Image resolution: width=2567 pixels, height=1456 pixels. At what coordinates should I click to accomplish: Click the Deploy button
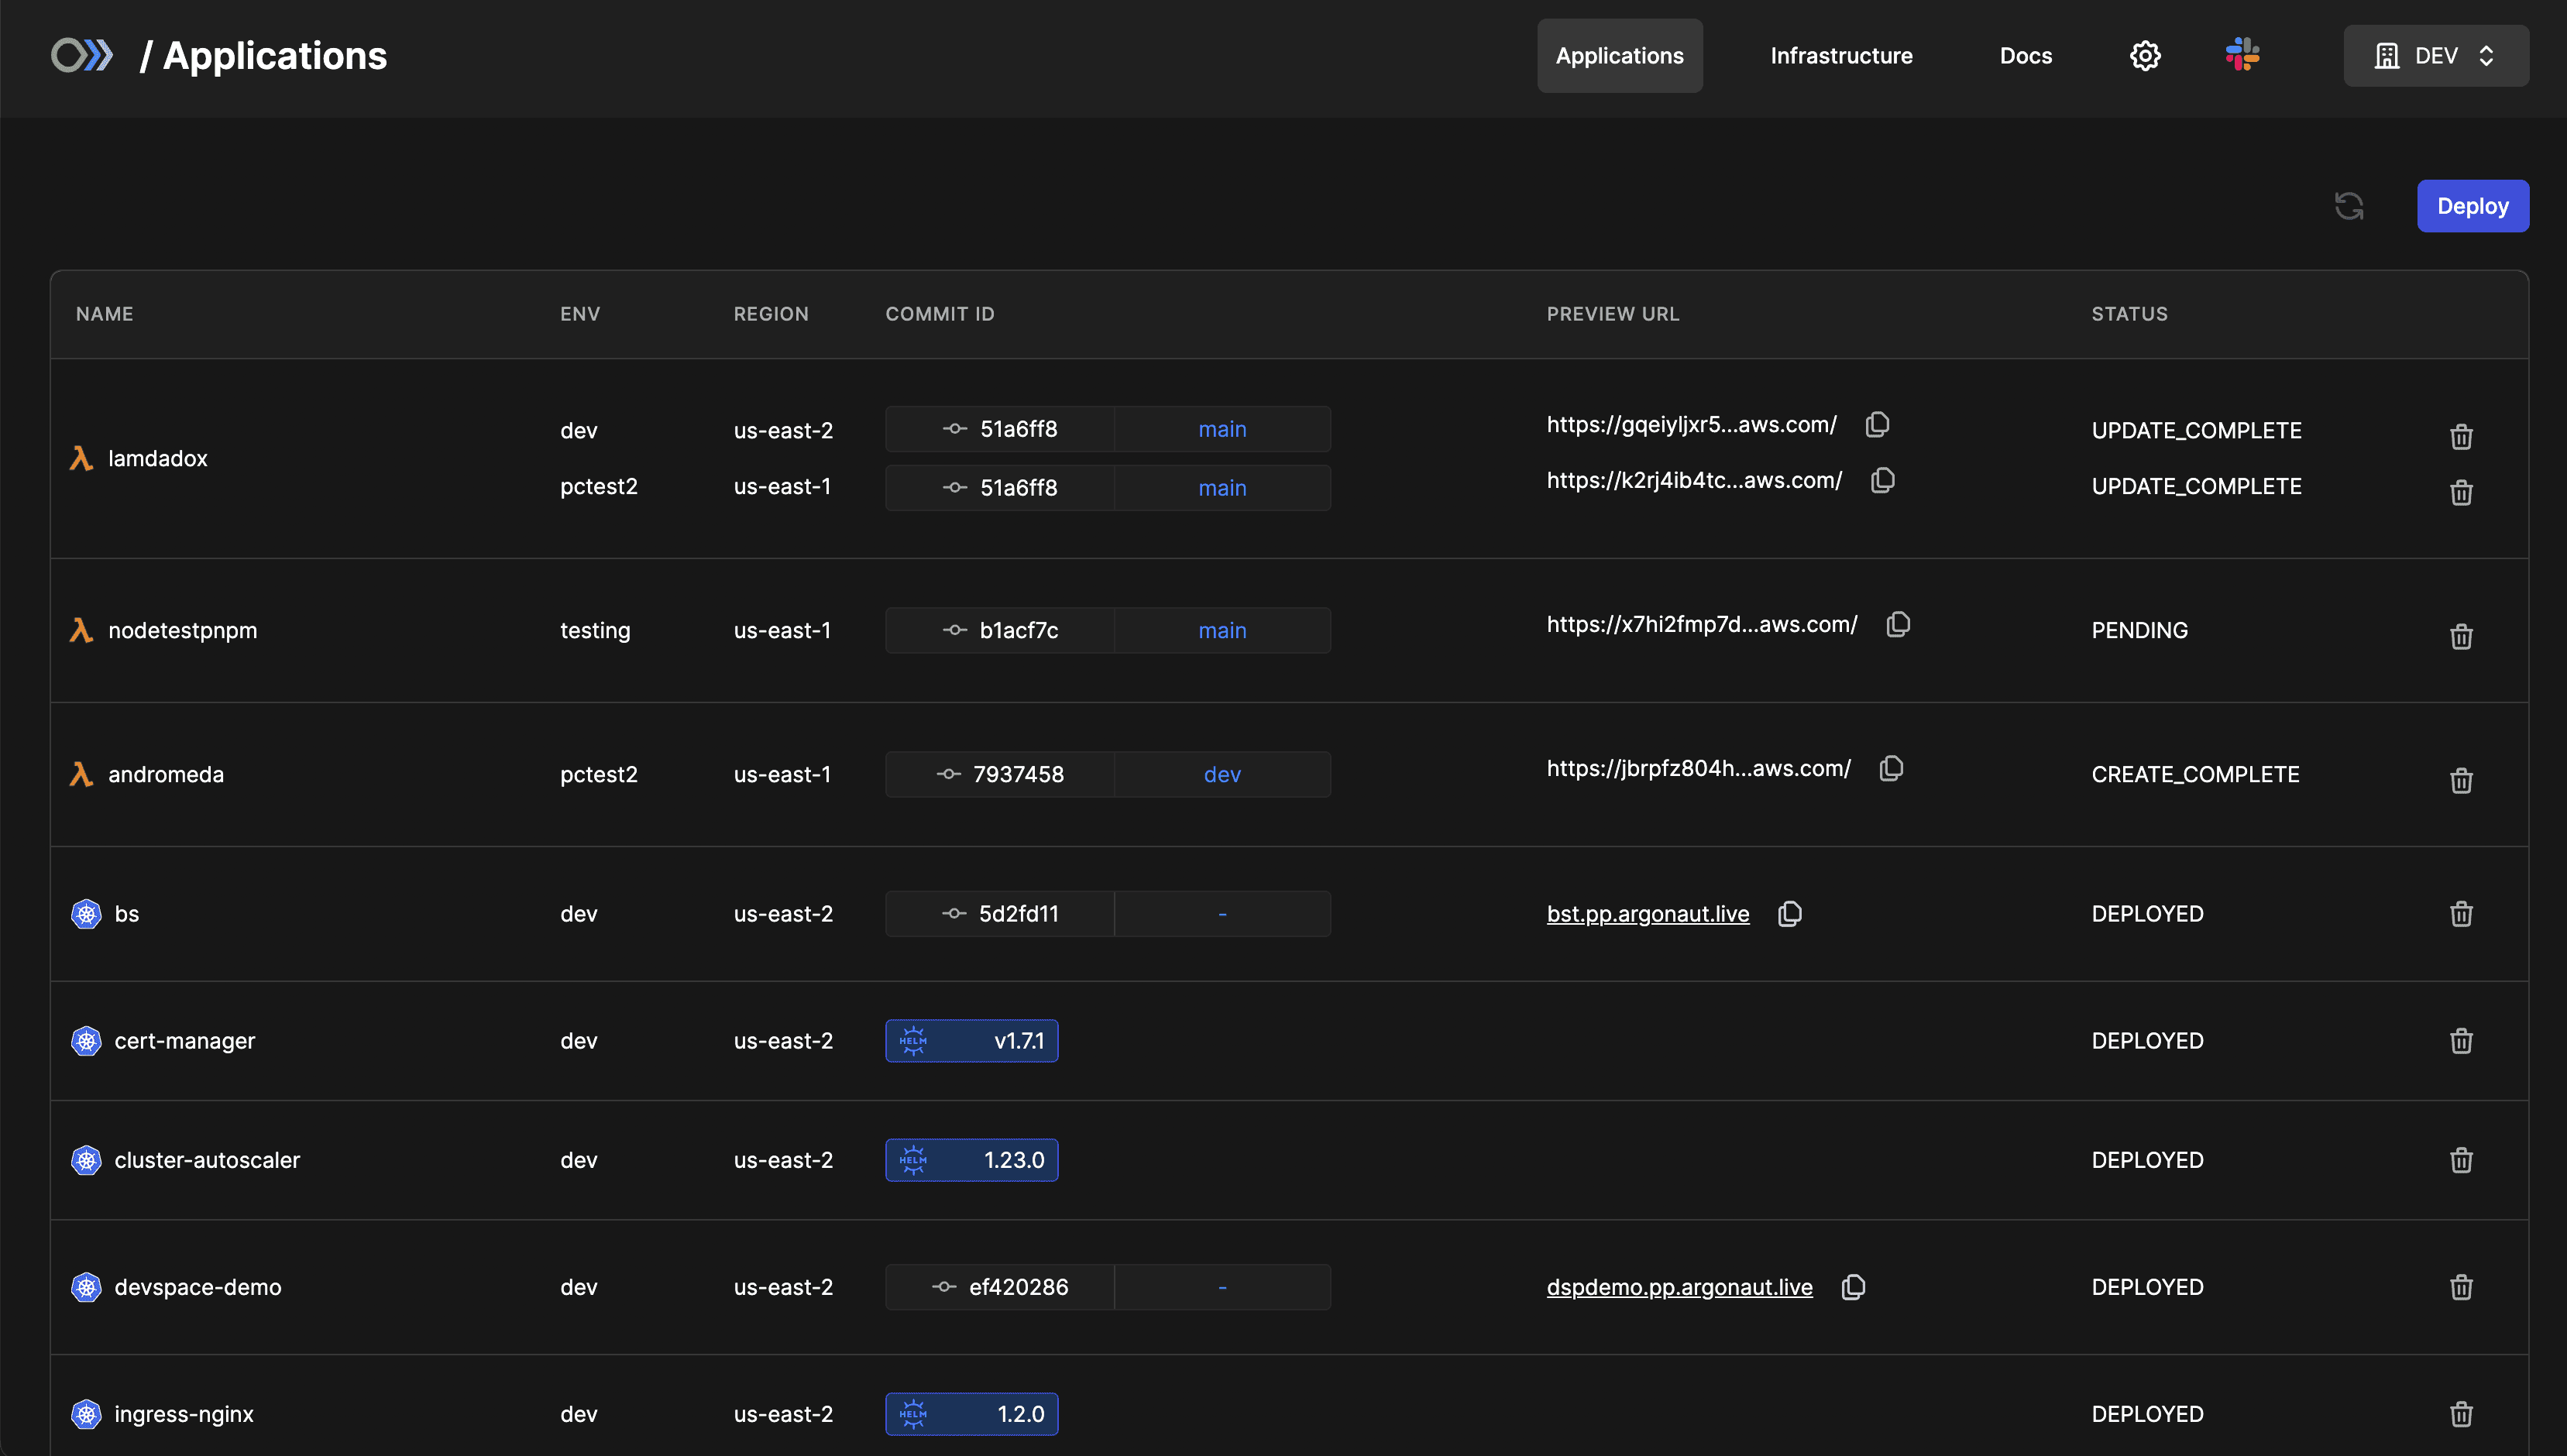point(2472,206)
